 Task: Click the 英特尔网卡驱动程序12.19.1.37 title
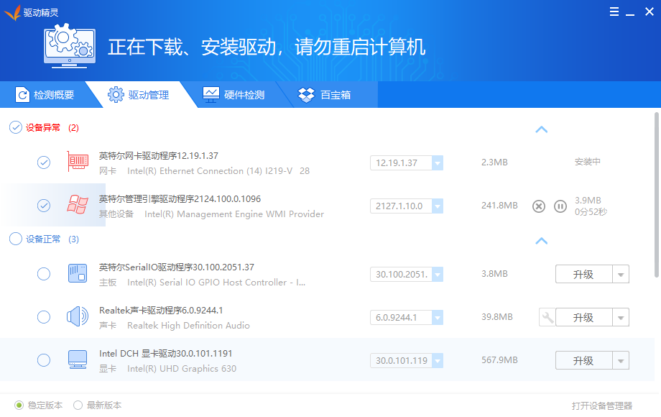[x=159, y=155]
